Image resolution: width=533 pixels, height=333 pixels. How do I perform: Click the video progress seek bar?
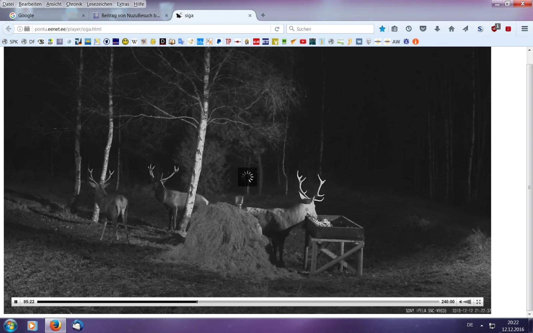pos(238,302)
